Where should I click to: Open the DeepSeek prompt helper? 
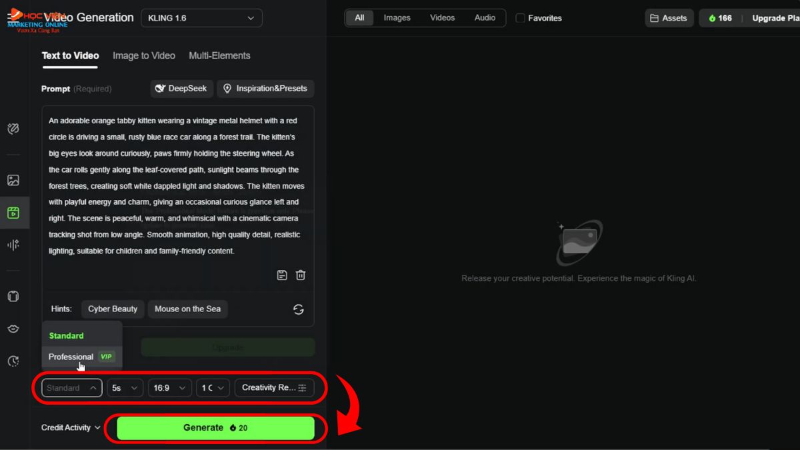pos(181,89)
